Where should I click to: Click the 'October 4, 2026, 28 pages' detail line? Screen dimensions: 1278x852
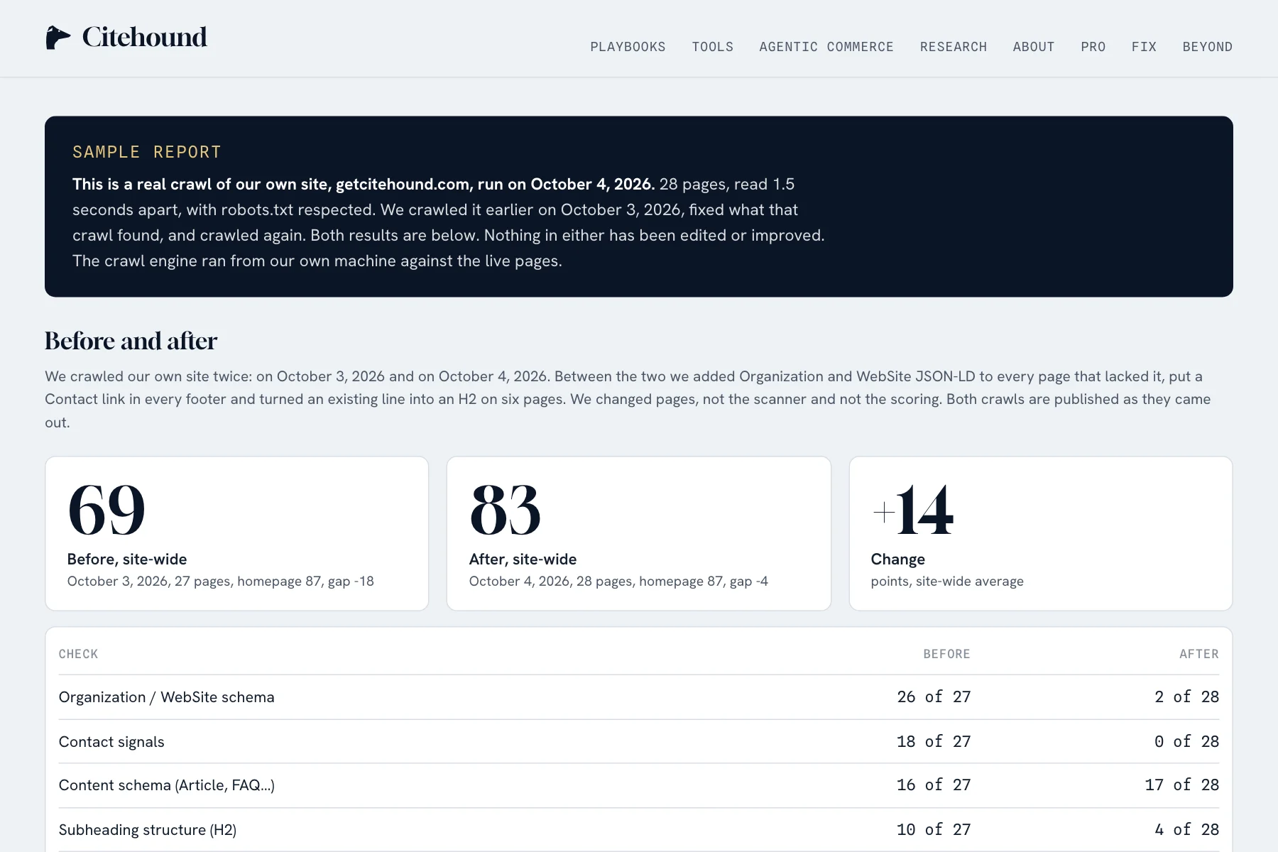(618, 581)
